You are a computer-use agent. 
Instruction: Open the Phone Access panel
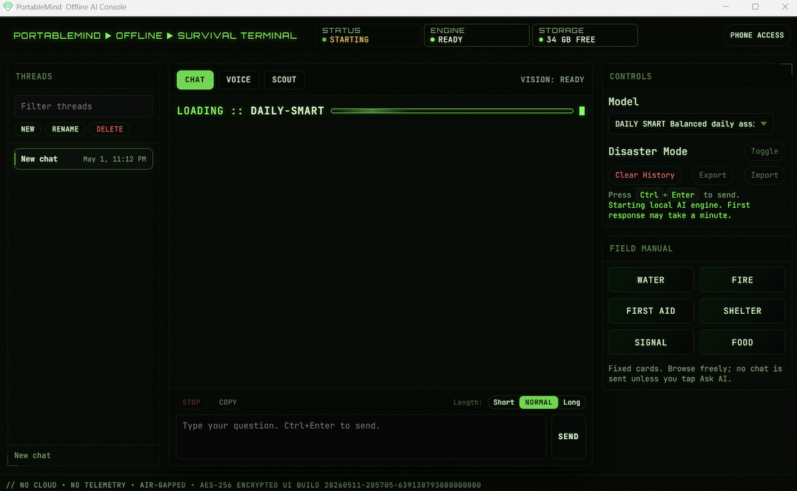tap(757, 35)
